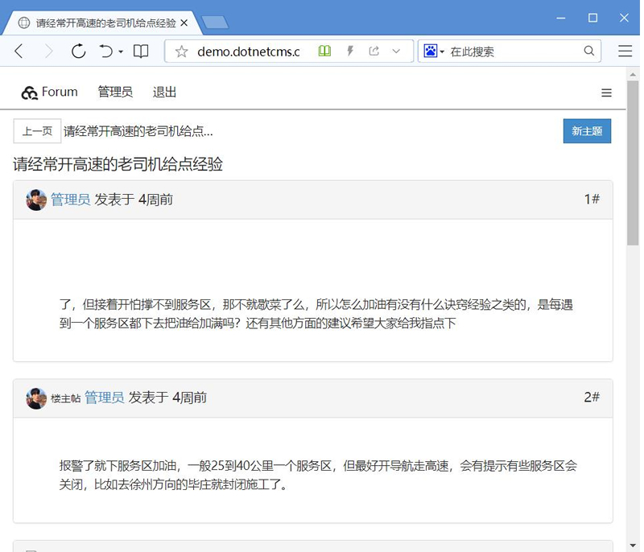Expand the undo history dropdown
The height and width of the screenshot is (552, 644).
(x=119, y=51)
